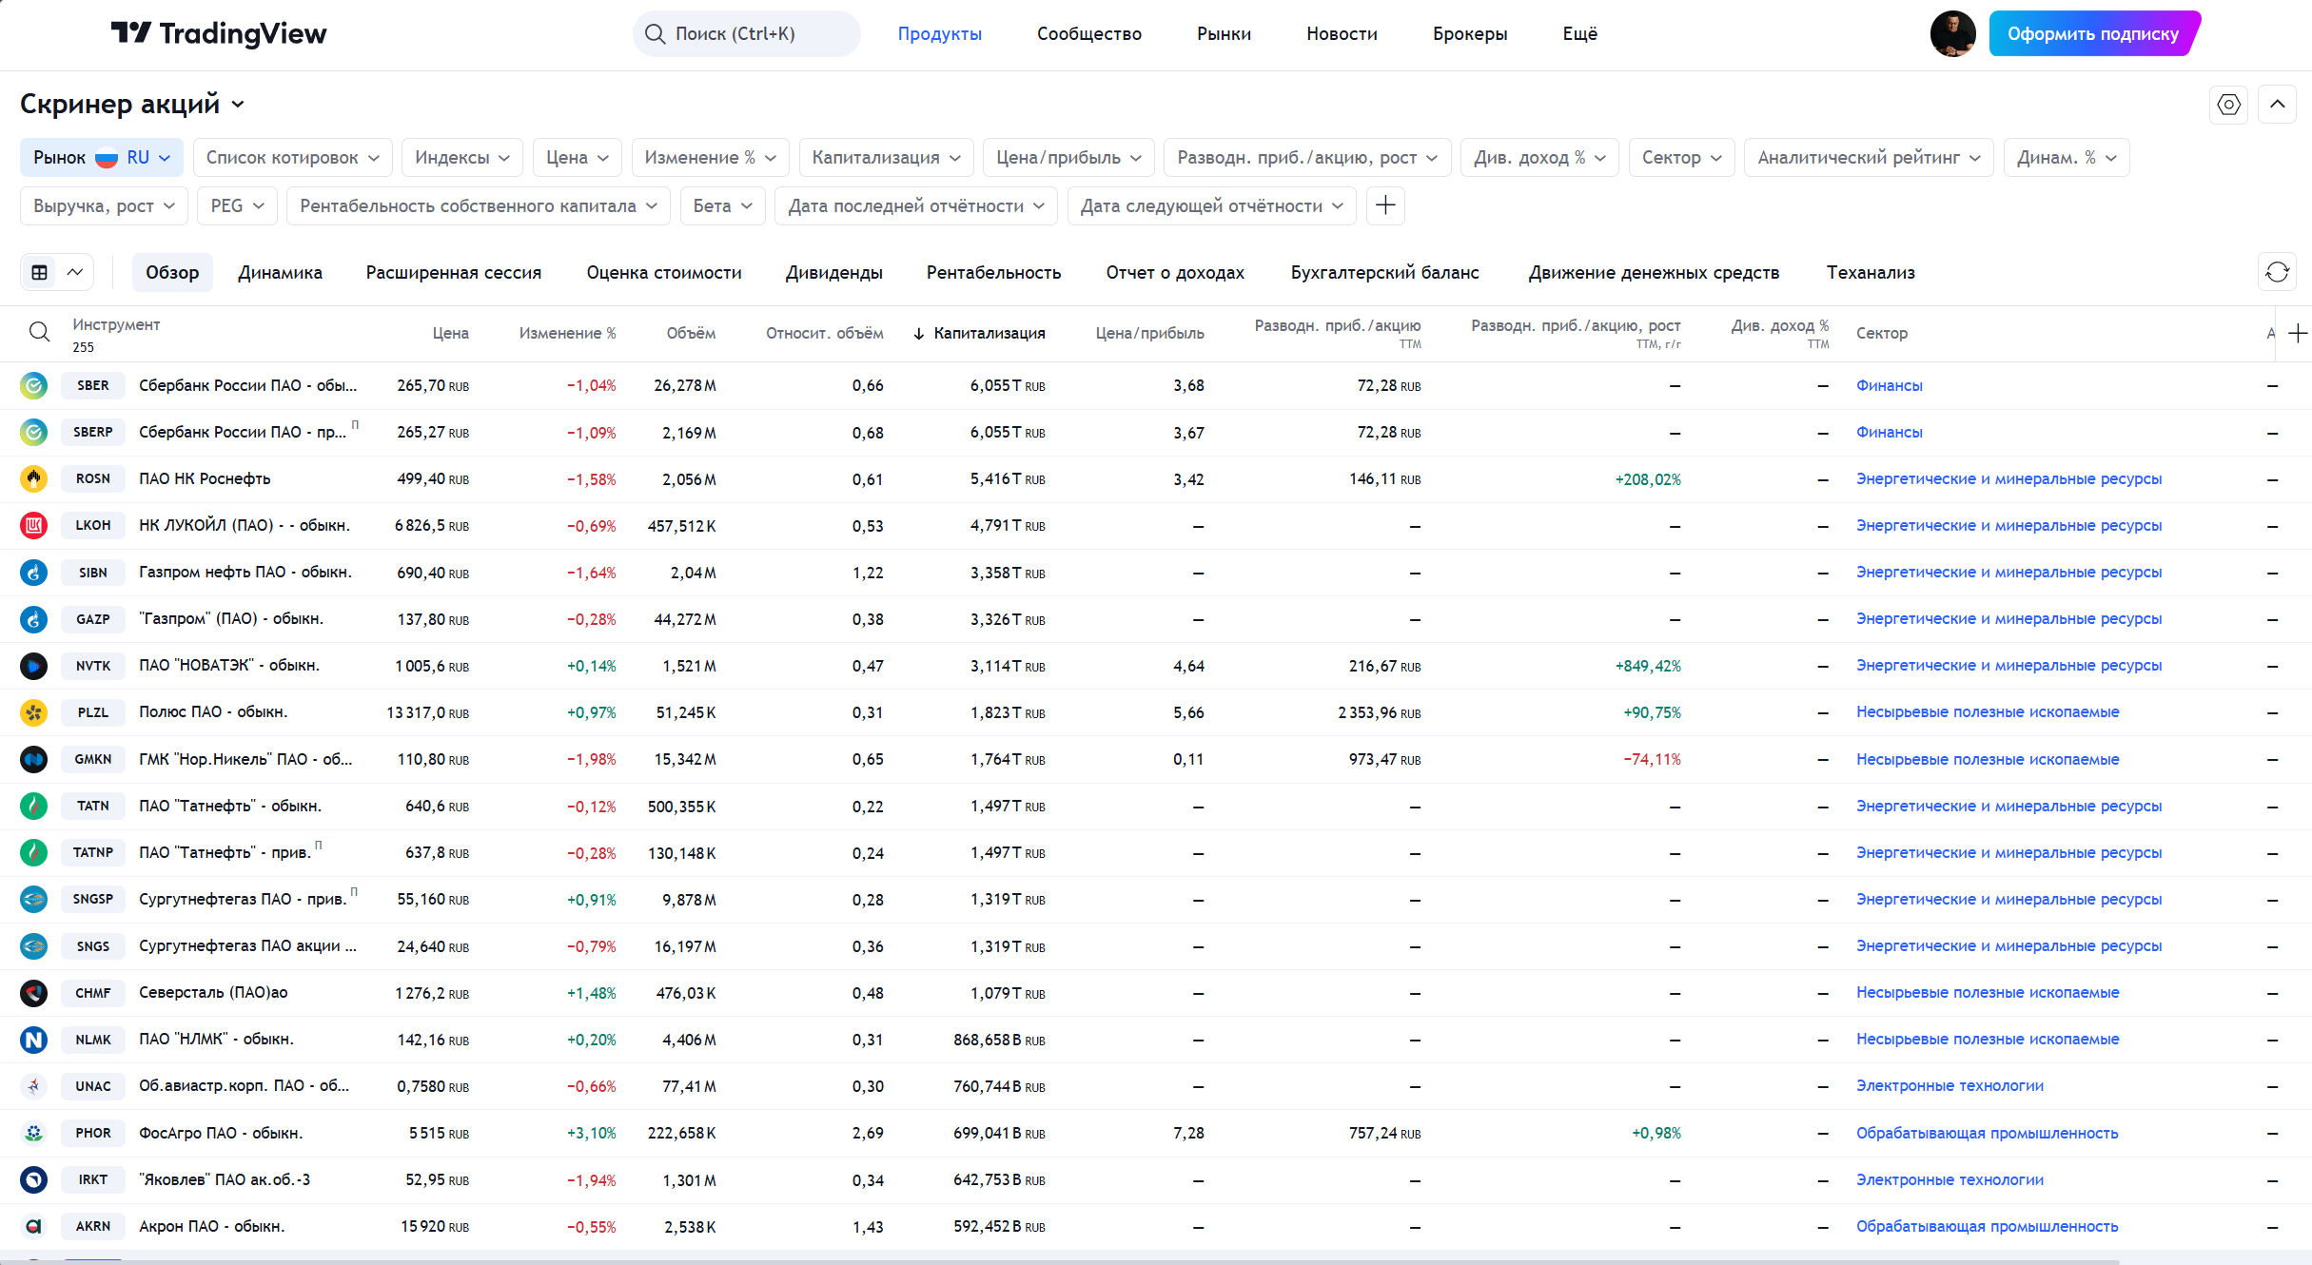The image size is (2312, 1265).
Task: Open the Бухгалтерский баланс tab
Action: point(1384,272)
